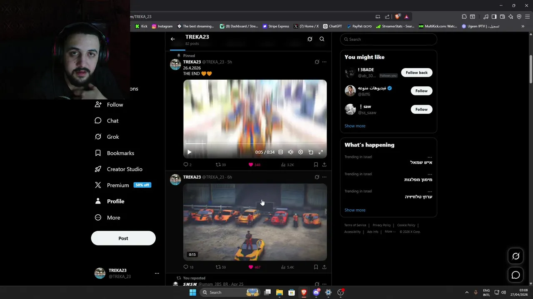Open Terms of Service link
Screen dimensions: 533x299
(355, 225)
